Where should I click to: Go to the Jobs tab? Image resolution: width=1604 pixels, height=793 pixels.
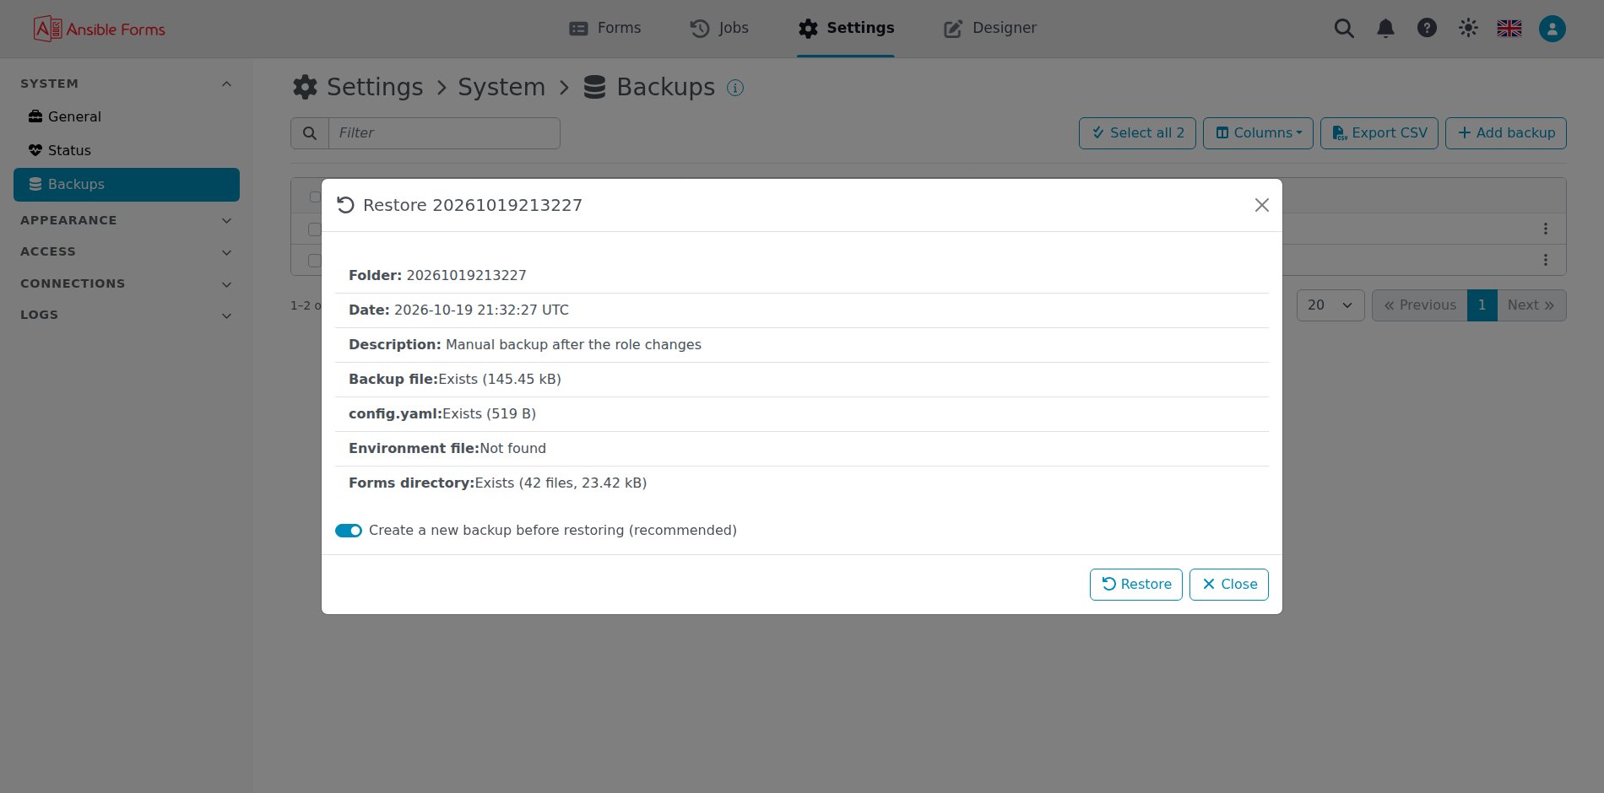tap(719, 28)
